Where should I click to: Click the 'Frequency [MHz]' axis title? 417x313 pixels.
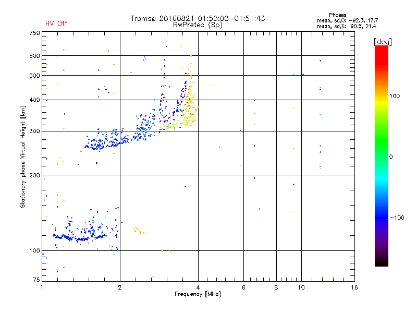(x=198, y=294)
